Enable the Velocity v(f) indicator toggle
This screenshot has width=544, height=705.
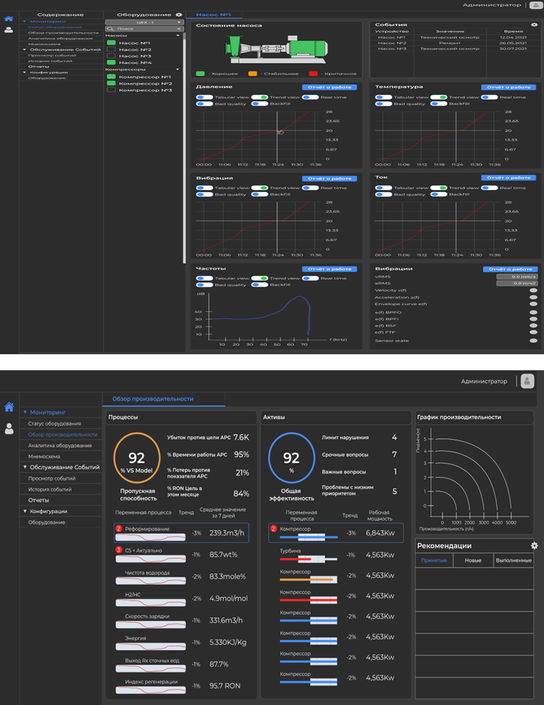[534, 290]
